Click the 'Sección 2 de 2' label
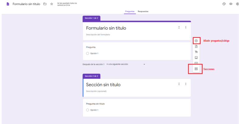The height and width of the screenshot is (124, 239). [x=91, y=76]
